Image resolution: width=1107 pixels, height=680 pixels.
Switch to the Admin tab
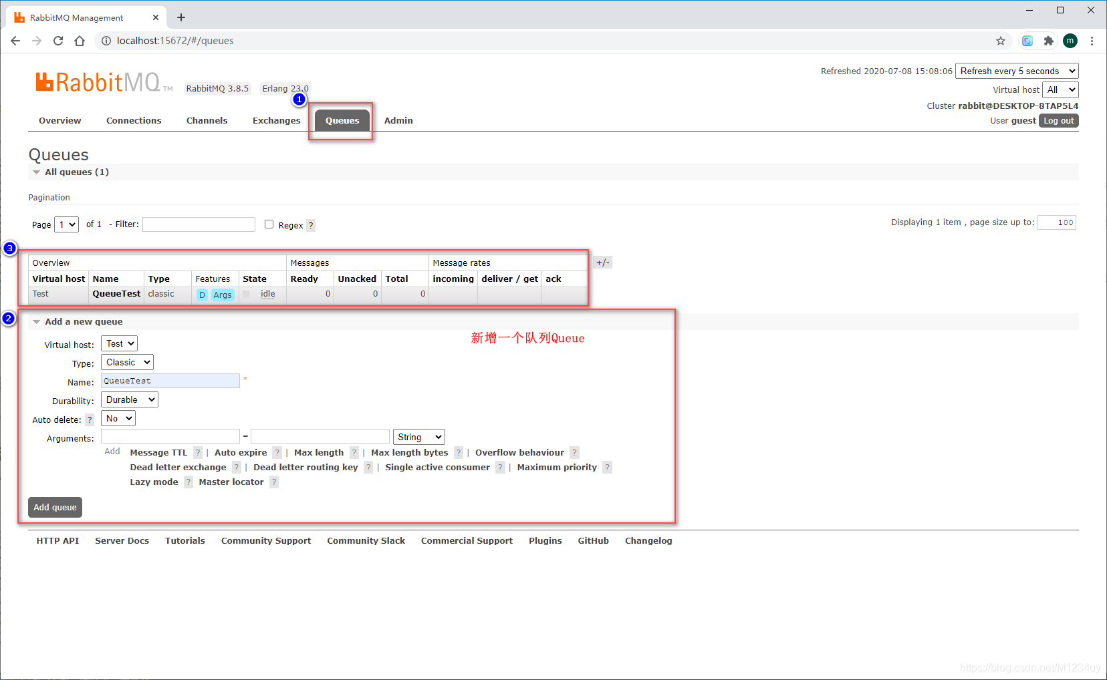tap(398, 121)
